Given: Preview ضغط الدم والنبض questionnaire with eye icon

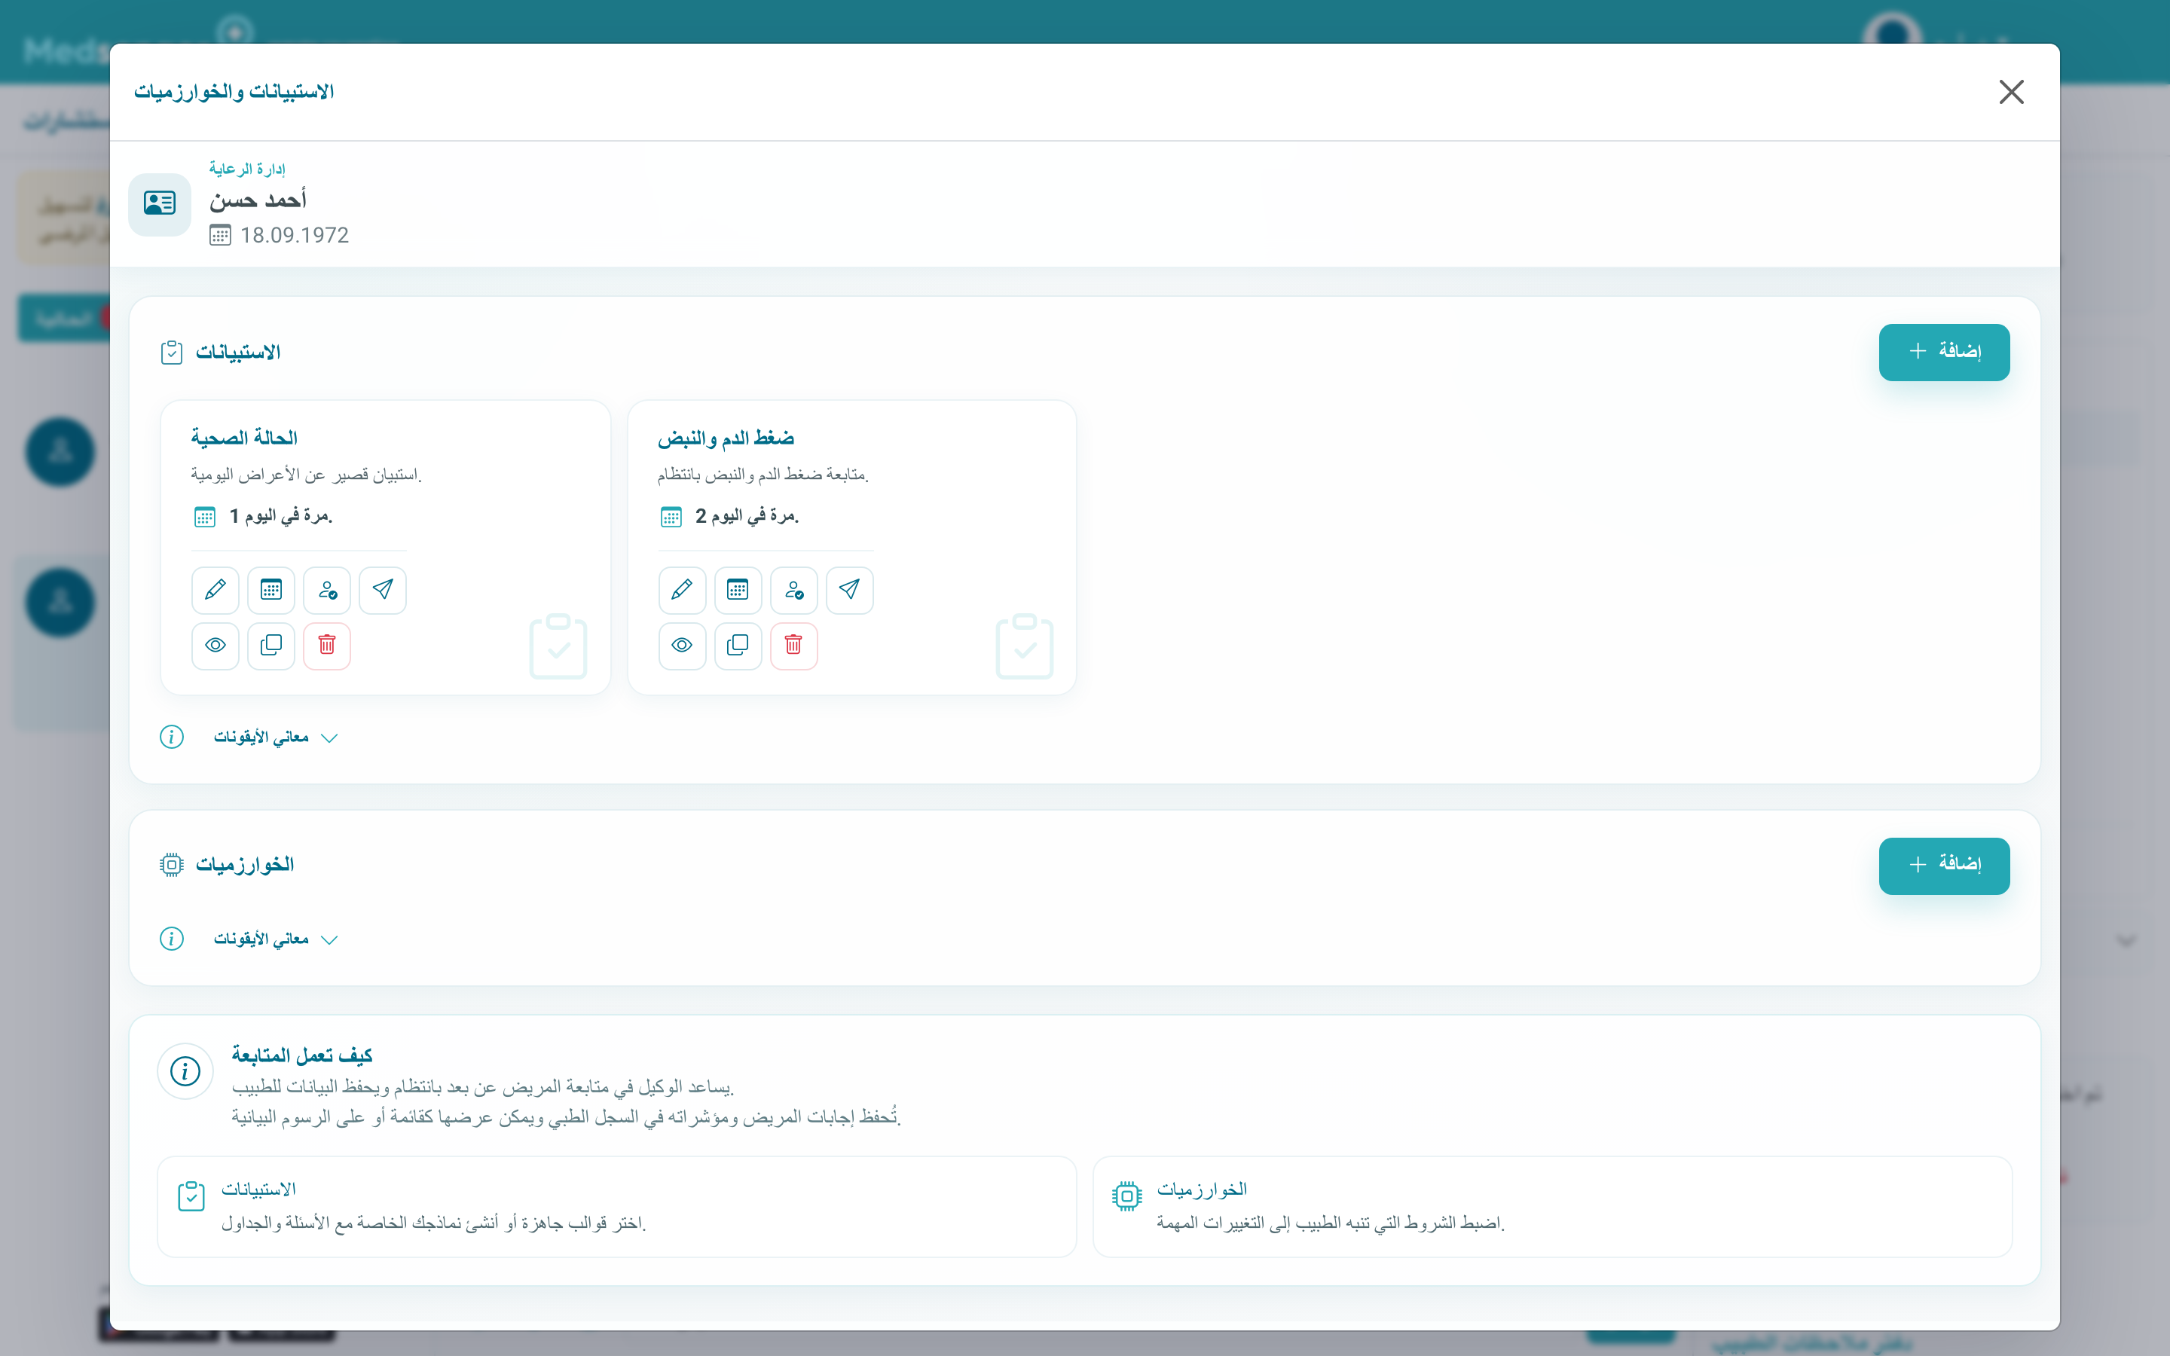Looking at the screenshot, I should (681, 645).
